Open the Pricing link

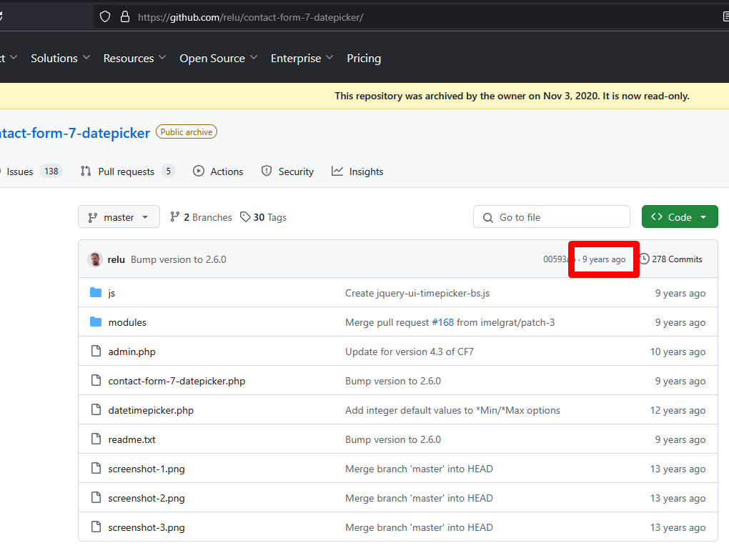(x=364, y=59)
